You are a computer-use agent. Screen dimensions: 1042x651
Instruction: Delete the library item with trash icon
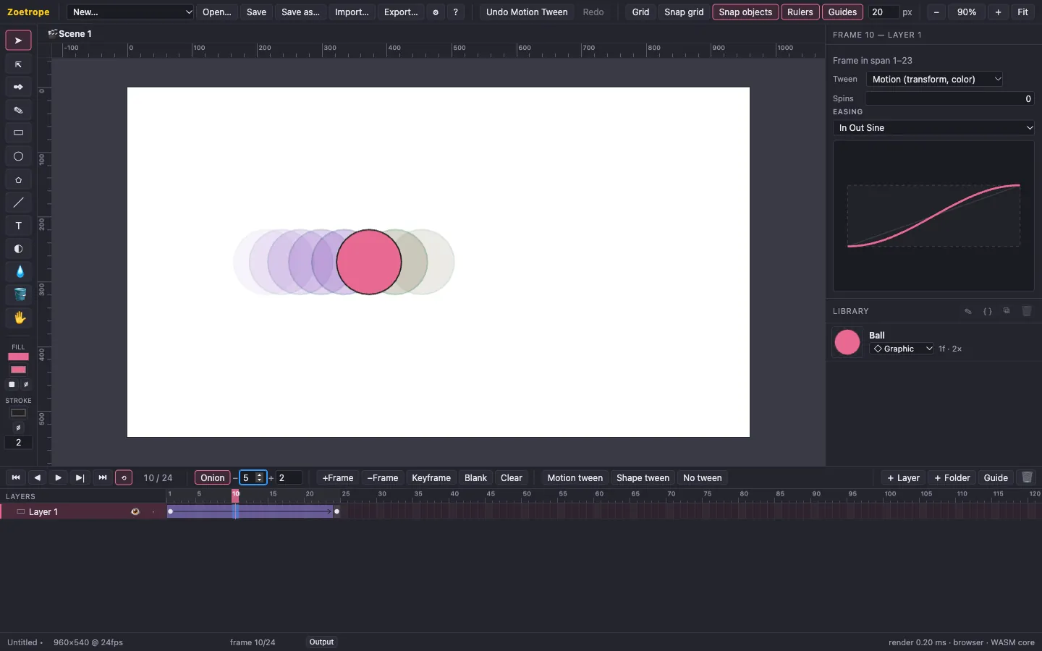point(1026,311)
